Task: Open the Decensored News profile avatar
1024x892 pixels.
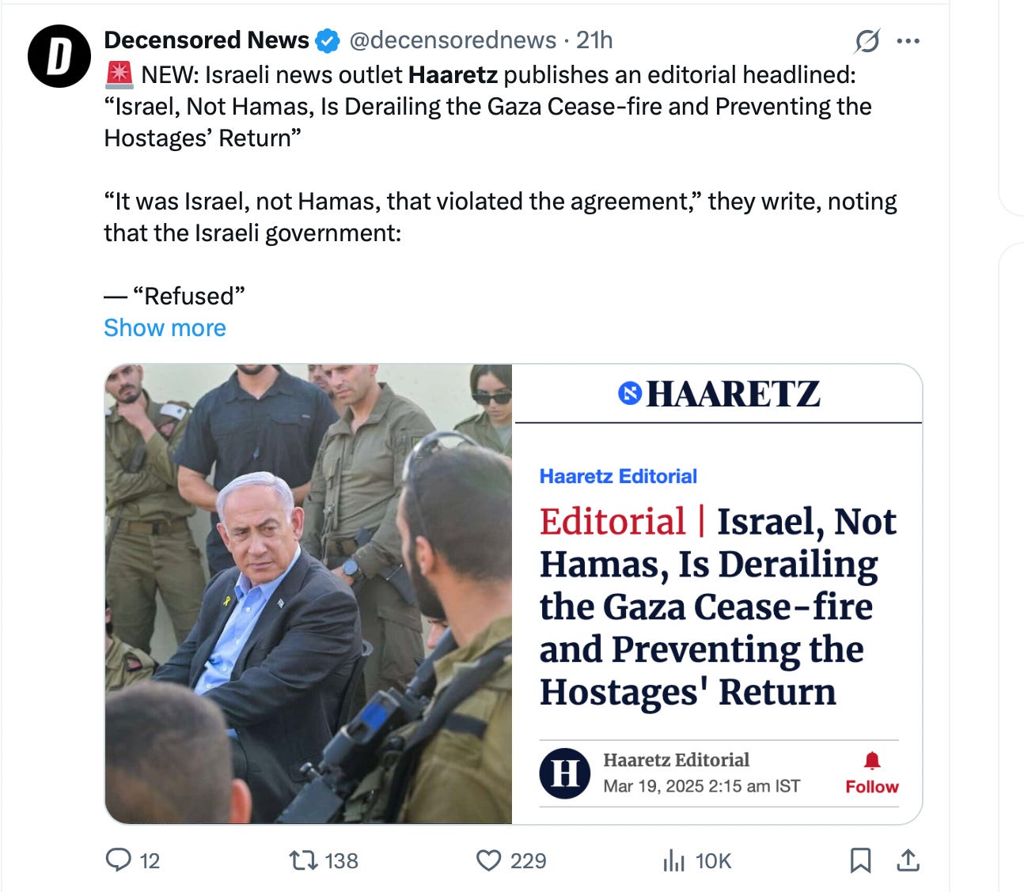Action: tap(59, 56)
